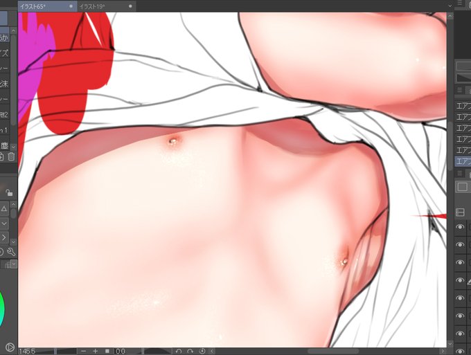Select the sub tool entry ending in イズ
The height and width of the screenshot is (355, 471).
point(5,53)
